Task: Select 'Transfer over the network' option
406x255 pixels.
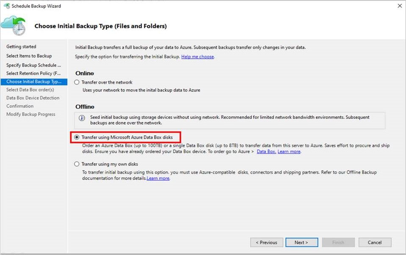Action: 77,82
